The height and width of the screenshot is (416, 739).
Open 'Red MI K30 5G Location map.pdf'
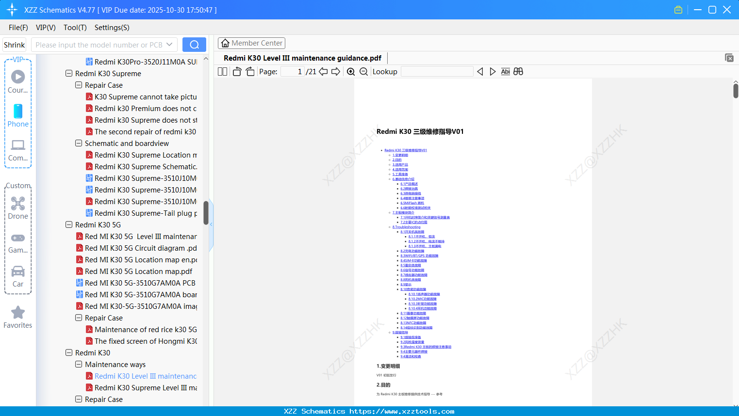(x=134, y=272)
